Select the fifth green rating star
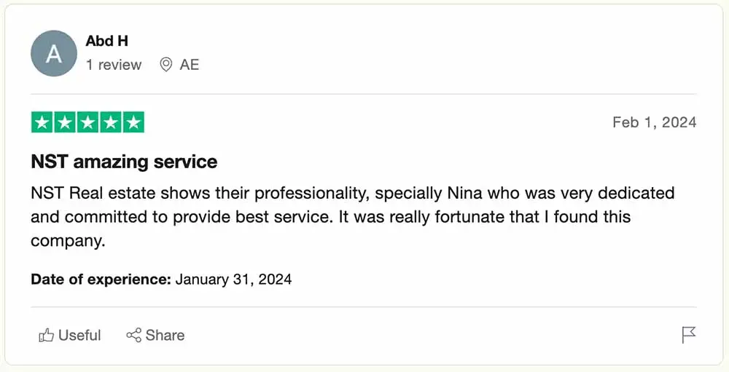This screenshot has height=372, width=729. (133, 123)
